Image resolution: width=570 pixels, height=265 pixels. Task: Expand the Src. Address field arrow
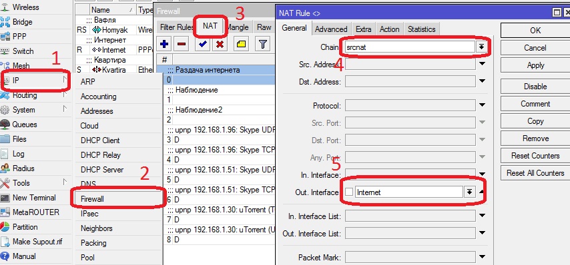[x=482, y=64]
